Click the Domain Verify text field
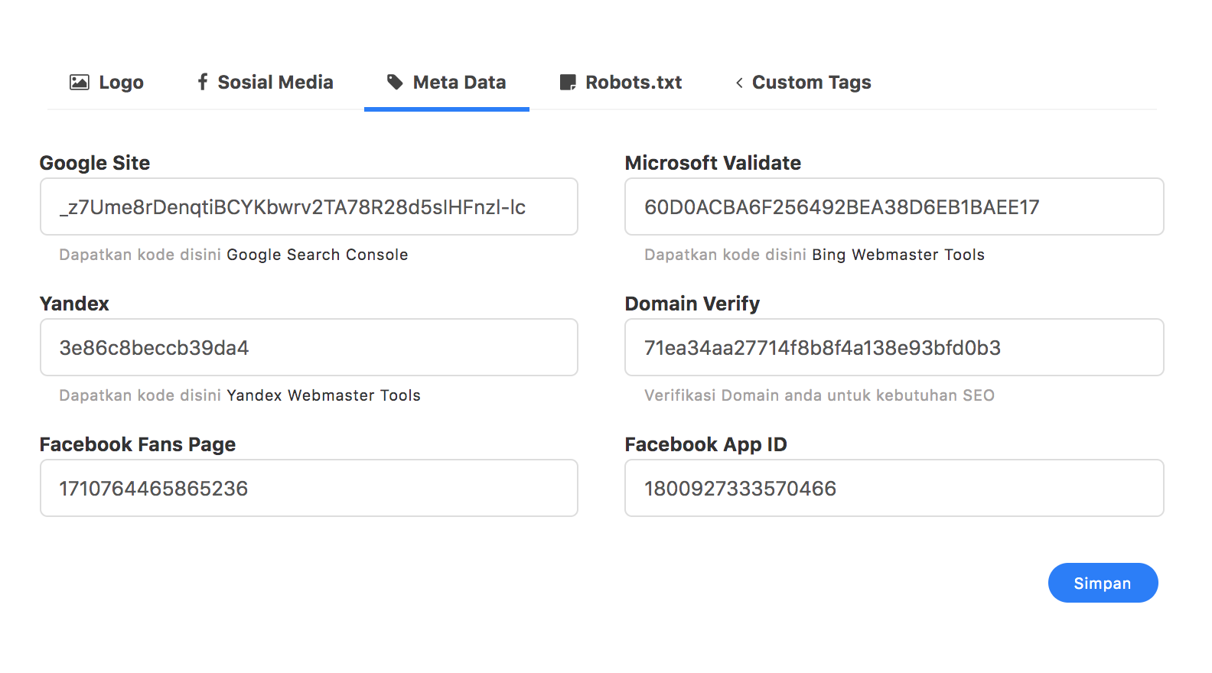The height and width of the screenshot is (673, 1212). point(894,348)
